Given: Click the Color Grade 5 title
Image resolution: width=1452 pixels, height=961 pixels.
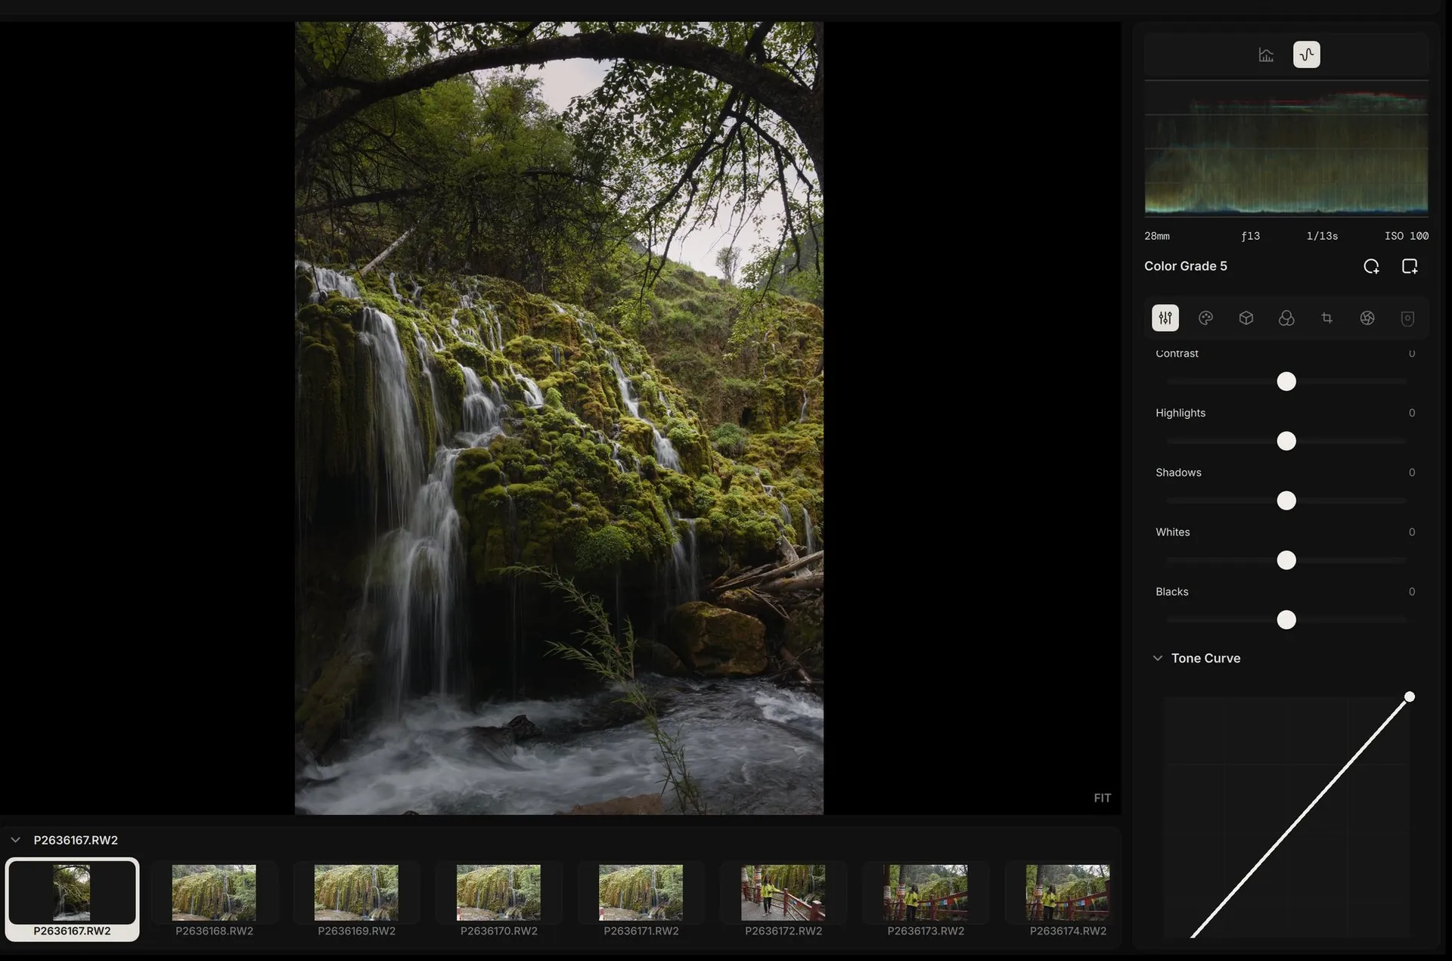Looking at the screenshot, I should point(1185,266).
